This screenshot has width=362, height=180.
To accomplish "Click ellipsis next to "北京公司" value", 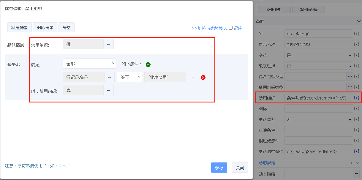I will (191, 77).
